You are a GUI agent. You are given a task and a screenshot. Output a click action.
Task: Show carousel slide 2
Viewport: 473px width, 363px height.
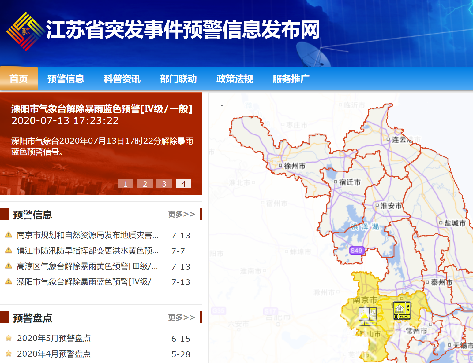click(x=145, y=184)
